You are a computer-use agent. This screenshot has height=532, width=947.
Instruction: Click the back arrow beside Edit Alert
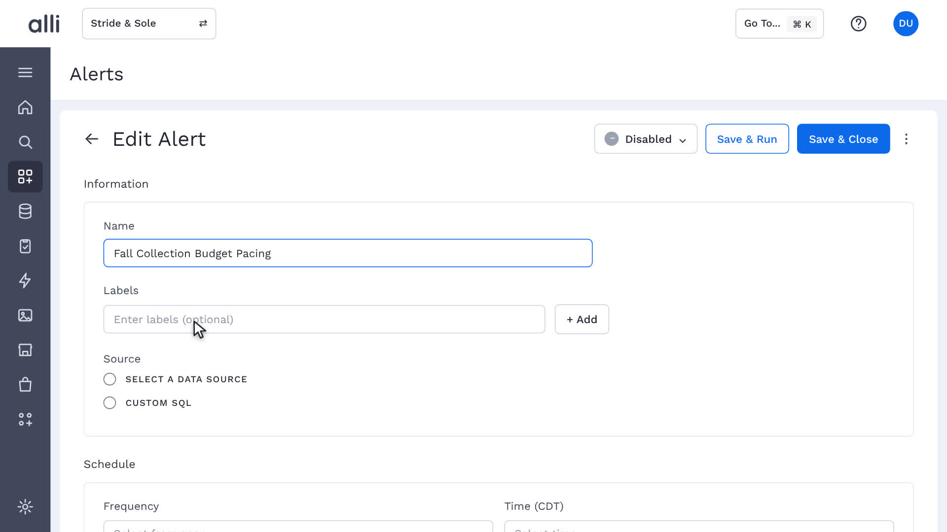[92, 139]
